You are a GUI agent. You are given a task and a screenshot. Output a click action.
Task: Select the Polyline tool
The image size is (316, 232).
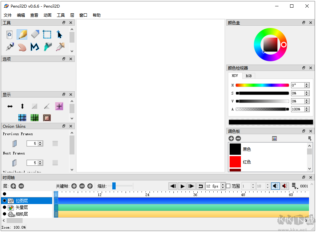tap(34, 47)
